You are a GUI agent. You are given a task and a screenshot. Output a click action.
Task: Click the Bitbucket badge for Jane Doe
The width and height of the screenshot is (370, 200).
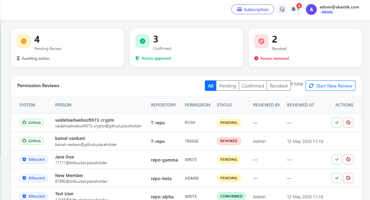34,159
